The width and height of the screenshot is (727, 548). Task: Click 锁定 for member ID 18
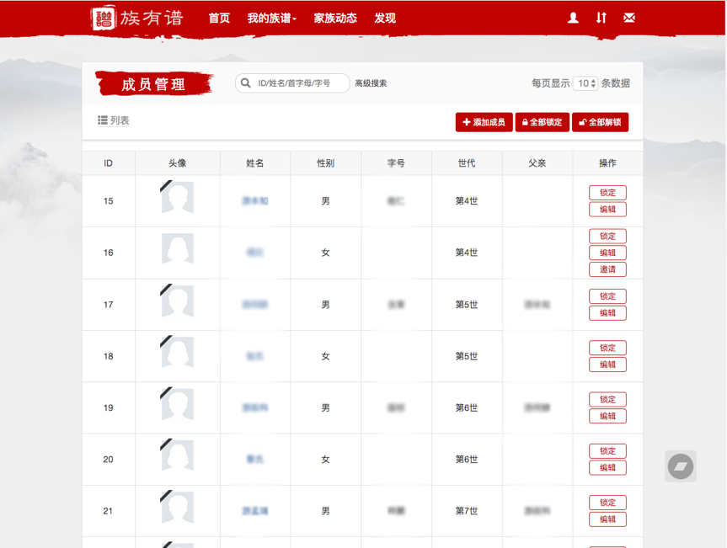tap(608, 348)
